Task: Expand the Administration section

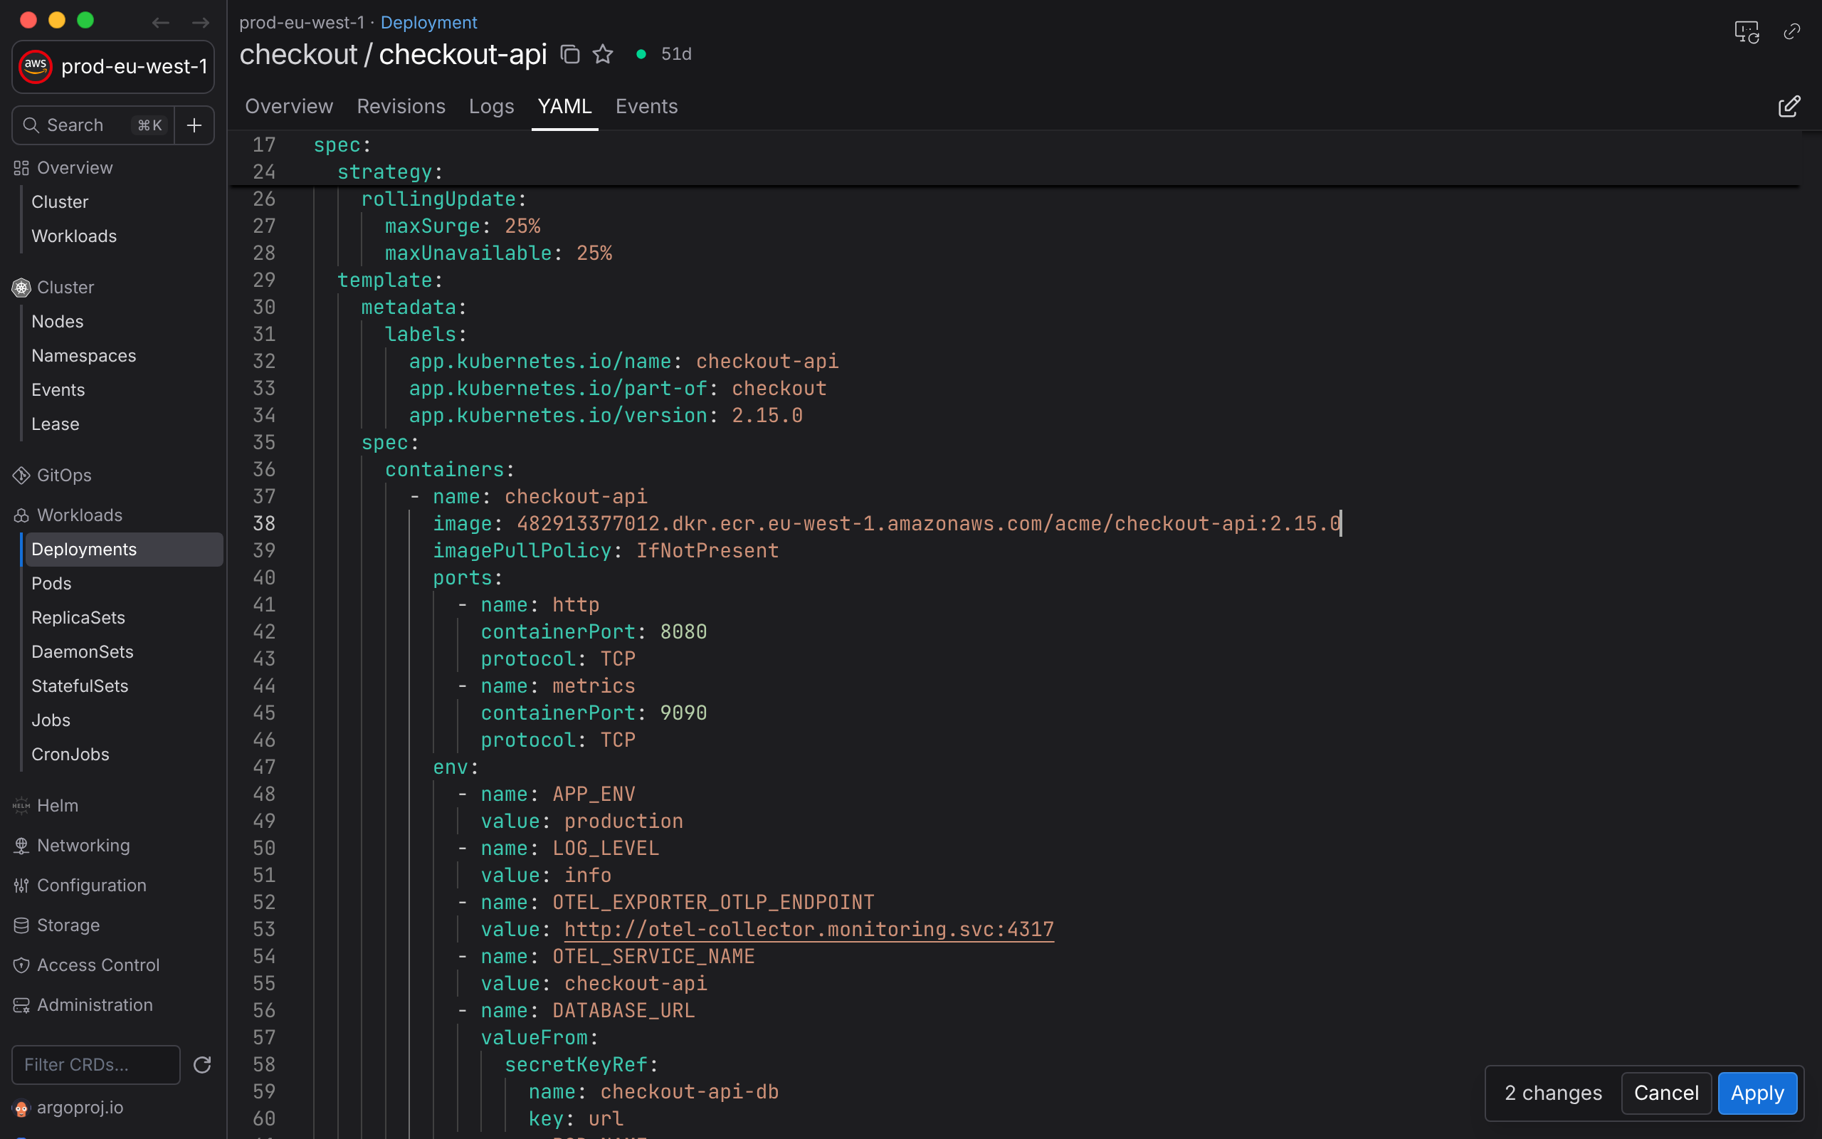Action: click(x=95, y=1005)
